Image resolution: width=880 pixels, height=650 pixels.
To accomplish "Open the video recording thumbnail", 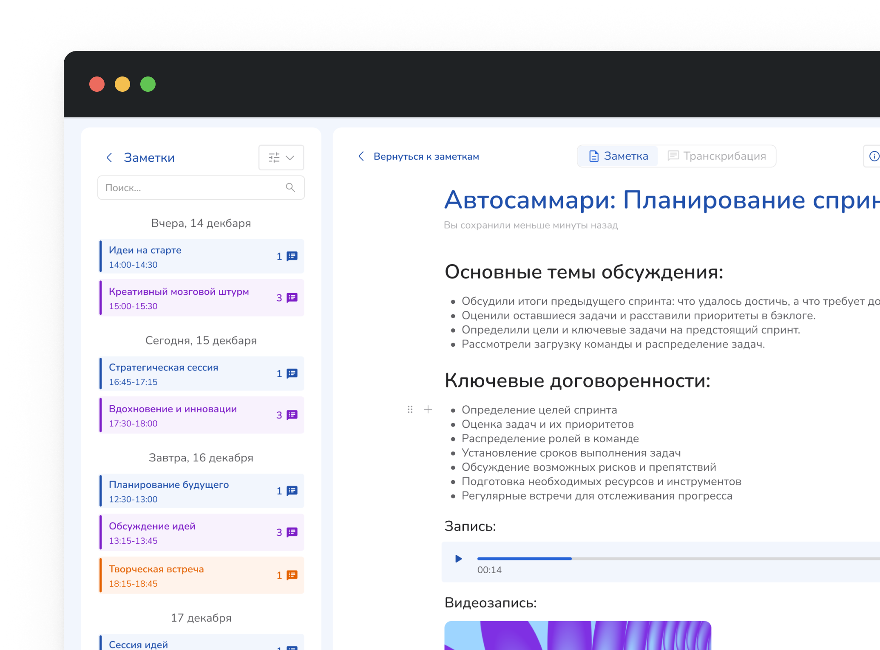I will coord(577,635).
